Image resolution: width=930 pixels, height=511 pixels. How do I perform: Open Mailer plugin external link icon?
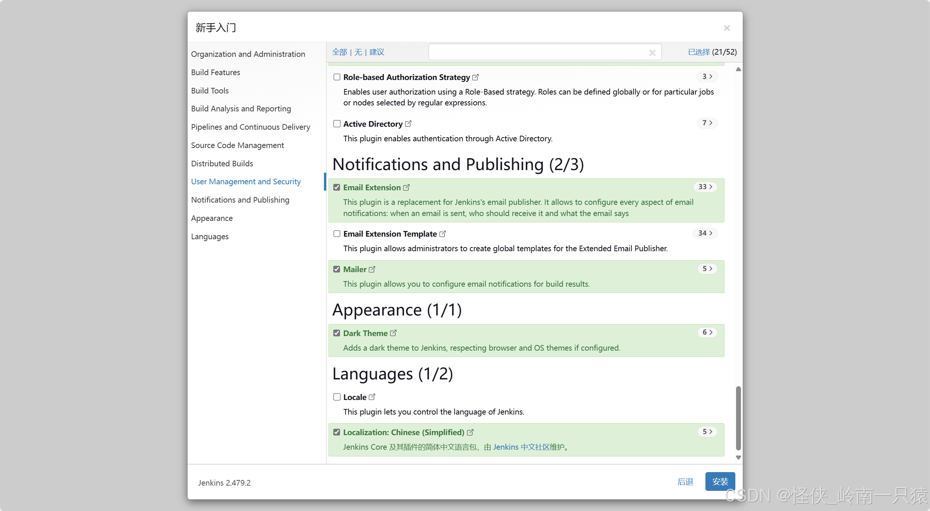(x=372, y=270)
